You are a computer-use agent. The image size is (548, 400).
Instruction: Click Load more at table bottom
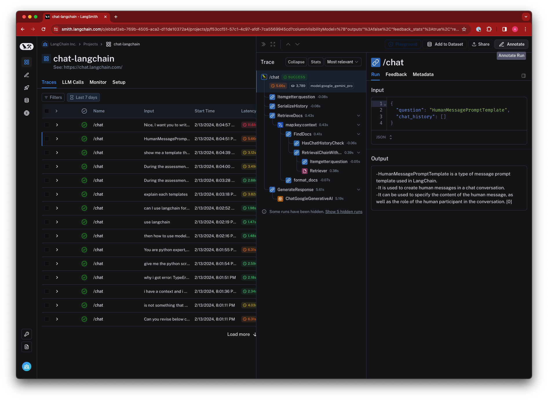click(x=242, y=334)
